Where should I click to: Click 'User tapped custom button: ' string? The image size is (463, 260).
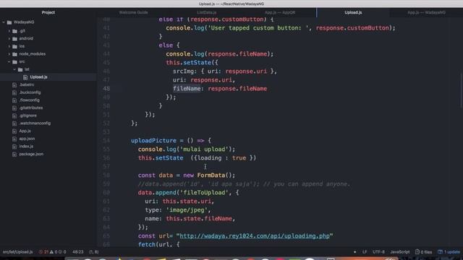260,28
